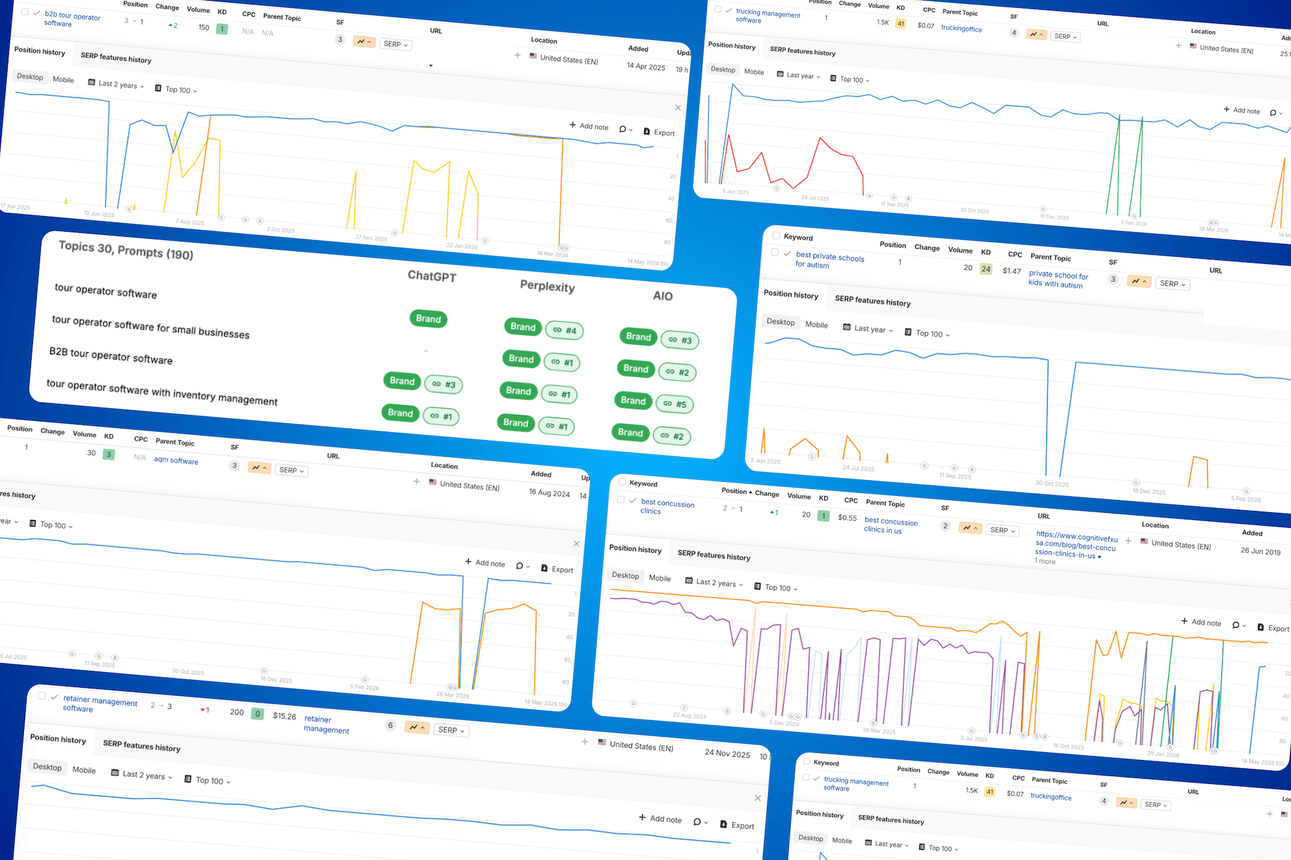This screenshot has height=860, width=1291.
Task: Open SERP dropdown in best private schools for autism row
Action: [x=1172, y=284]
